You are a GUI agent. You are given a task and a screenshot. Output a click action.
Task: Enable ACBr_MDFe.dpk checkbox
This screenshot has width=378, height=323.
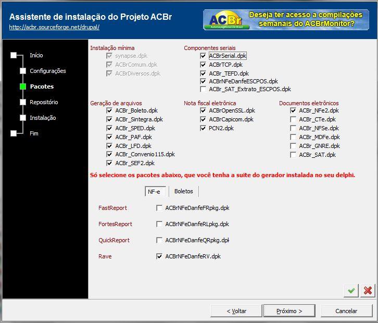tap(293, 137)
